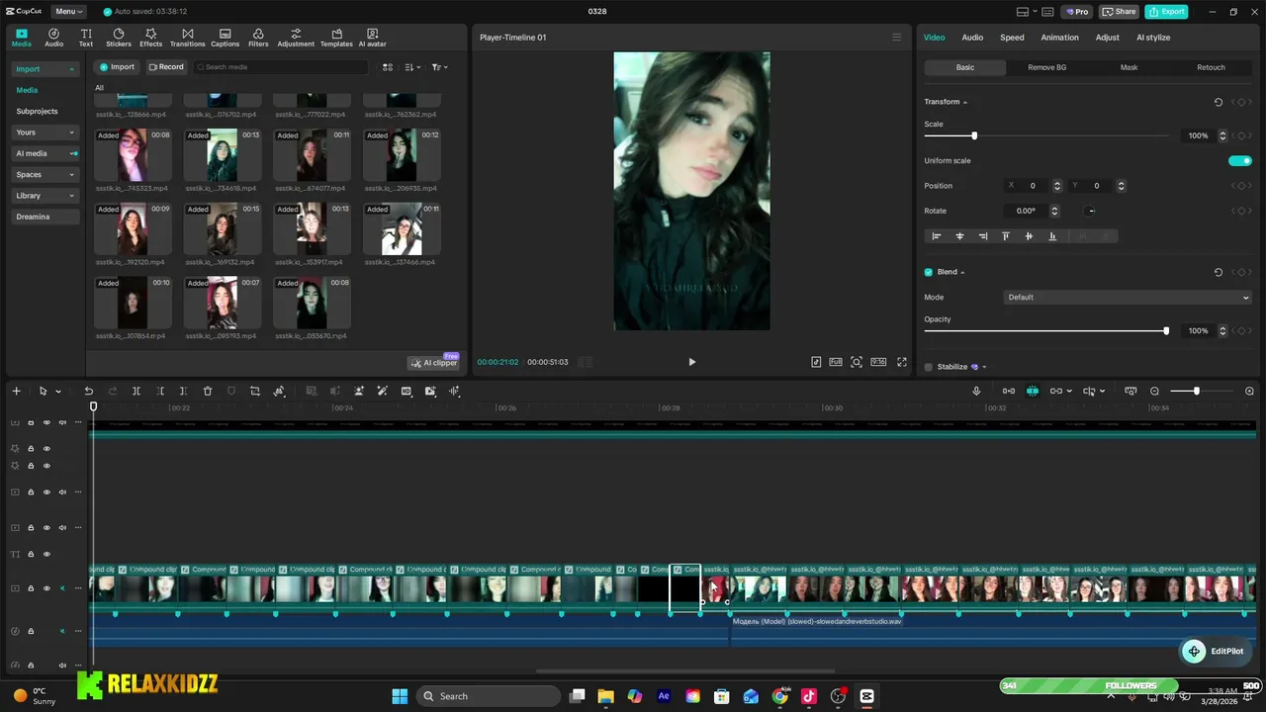Open the Stickers panel
Viewport: 1266px width, 712px height.
pos(119,38)
